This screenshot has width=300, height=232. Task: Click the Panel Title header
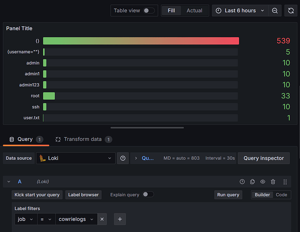(x=19, y=28)
